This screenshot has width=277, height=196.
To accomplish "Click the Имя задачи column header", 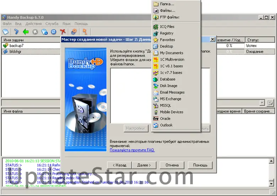I will coord(31,40).
